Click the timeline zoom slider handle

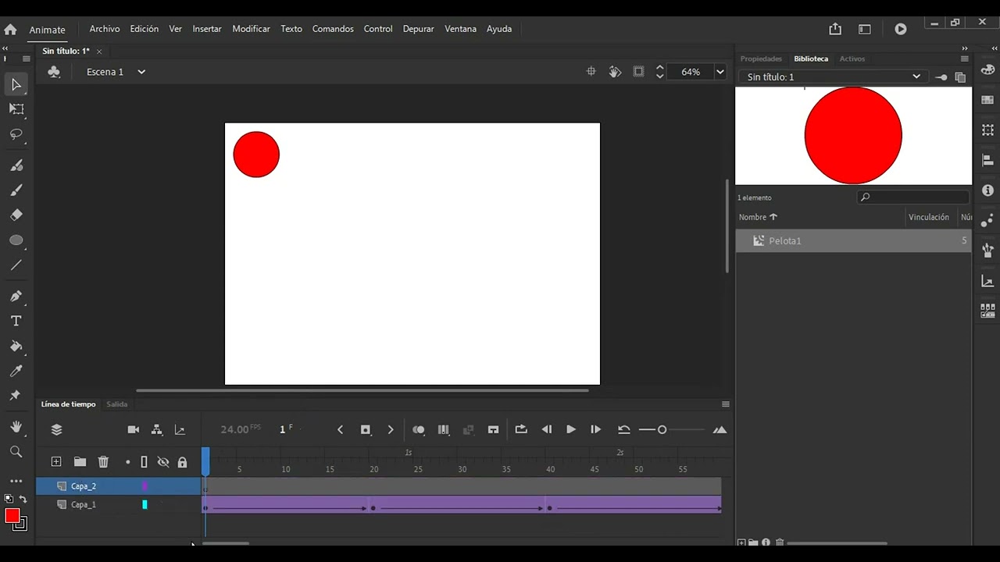pyautogui.click(x=662, y=430)
